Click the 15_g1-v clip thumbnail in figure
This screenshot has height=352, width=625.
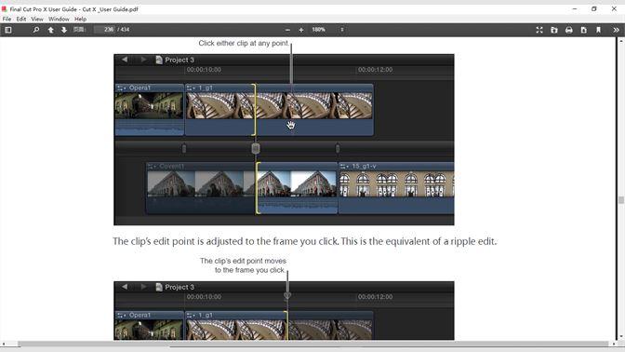pos(396,183)
